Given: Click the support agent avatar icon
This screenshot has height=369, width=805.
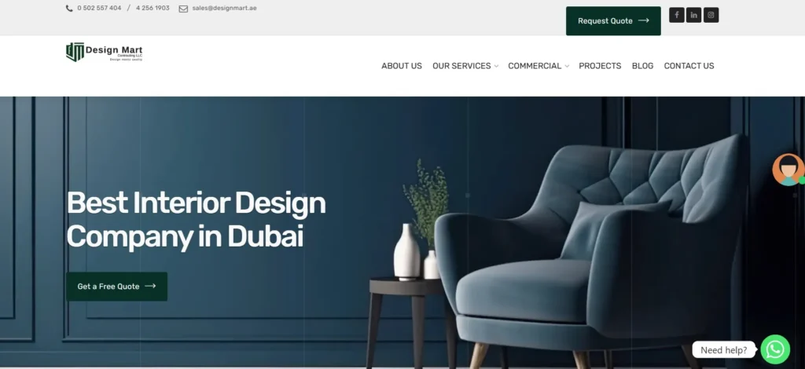Looking at the screenshot, I should 788,170.
